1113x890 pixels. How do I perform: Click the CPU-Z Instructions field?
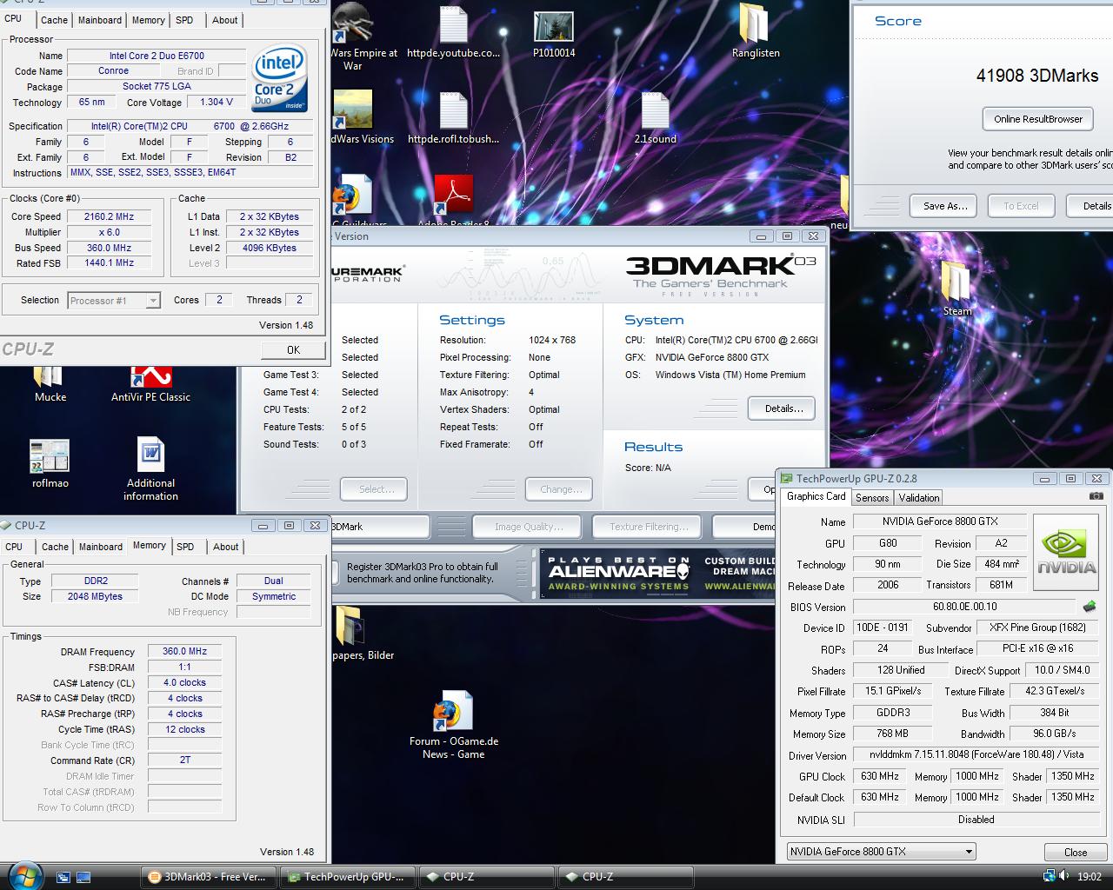(190, 172)
